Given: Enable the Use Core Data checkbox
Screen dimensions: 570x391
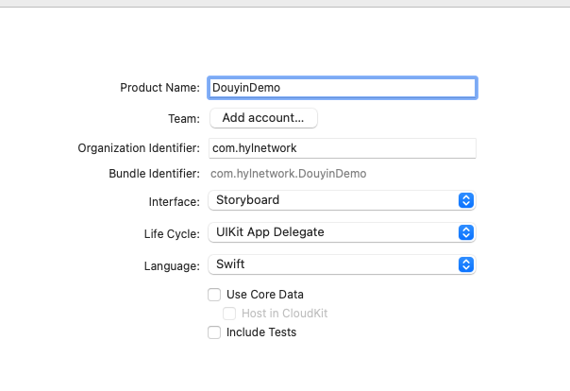Looking at the screenshot, I should coord(214,295).
